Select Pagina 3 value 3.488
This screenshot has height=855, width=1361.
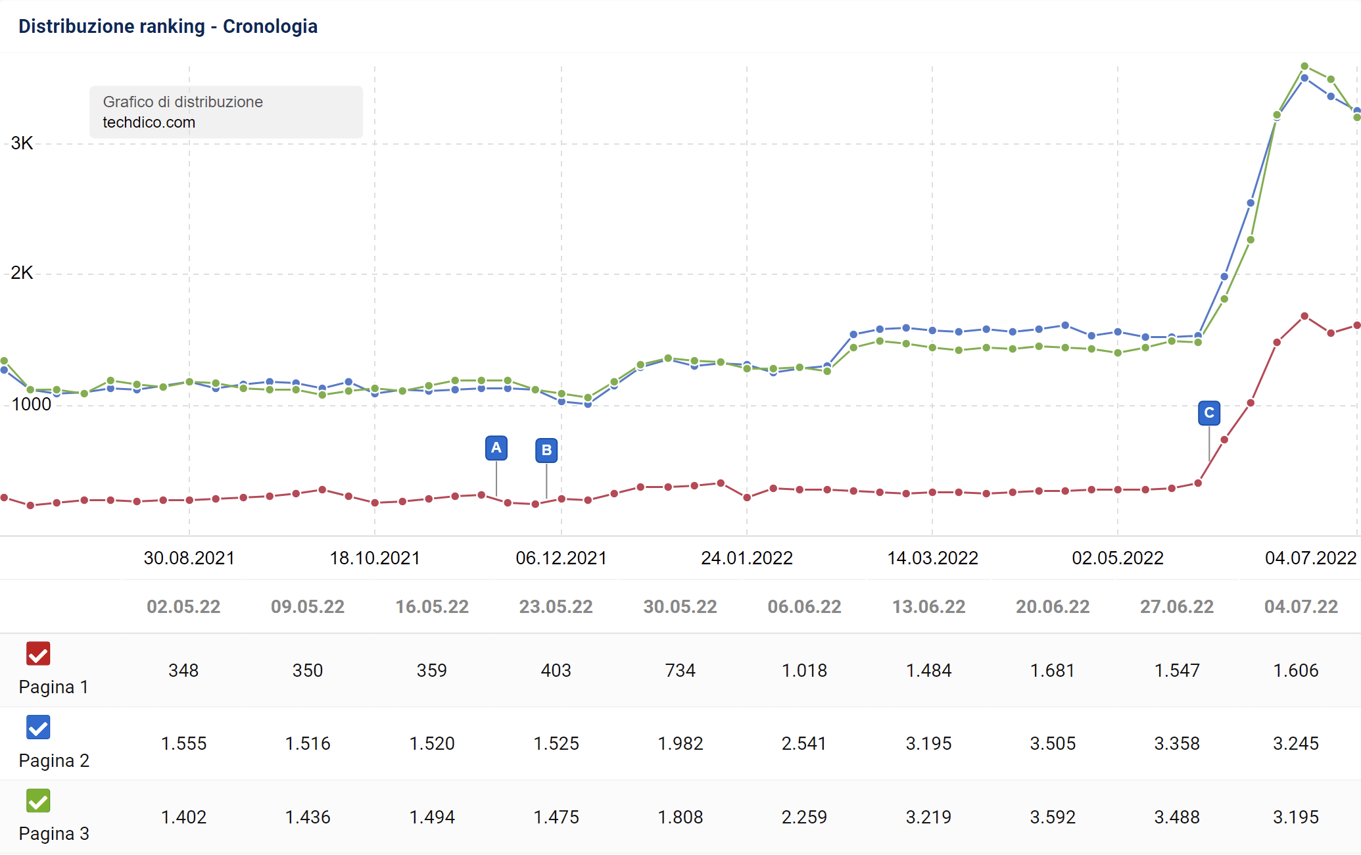[x=1177, y=817]
